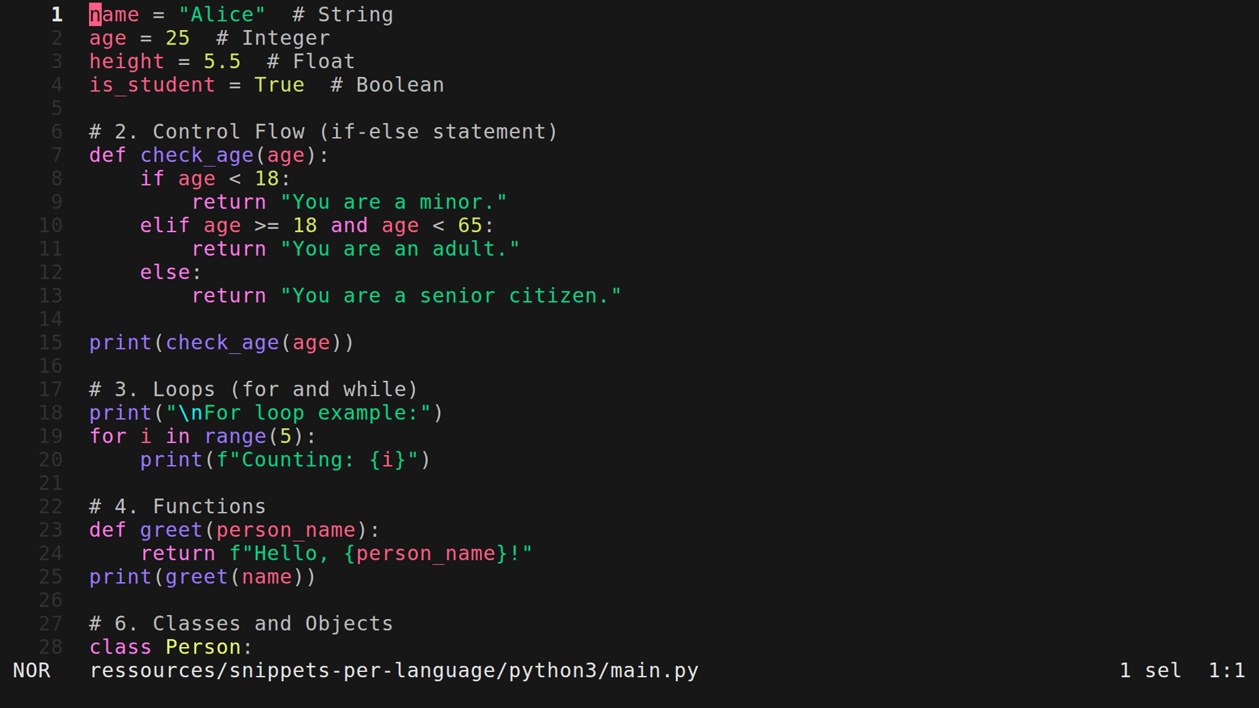Click the 'Person' class name
Image resolution: width=1259 pixels, height=708 pixels.
coord(203,648)
